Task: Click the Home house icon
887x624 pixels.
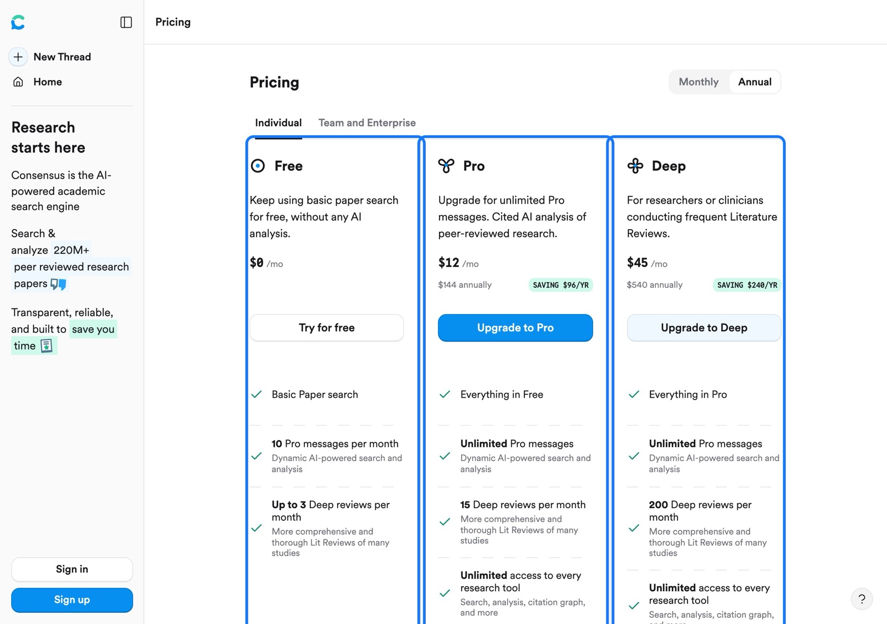Action: [18, 82]
